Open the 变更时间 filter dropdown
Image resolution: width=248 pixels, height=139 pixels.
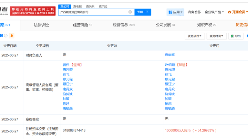coord(216,36)
